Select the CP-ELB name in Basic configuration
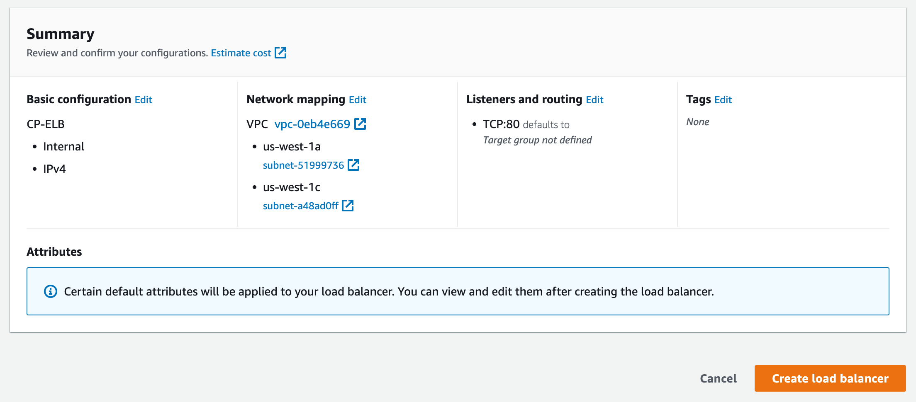Viewport: 916px width, 402px height. pos(46,124)
